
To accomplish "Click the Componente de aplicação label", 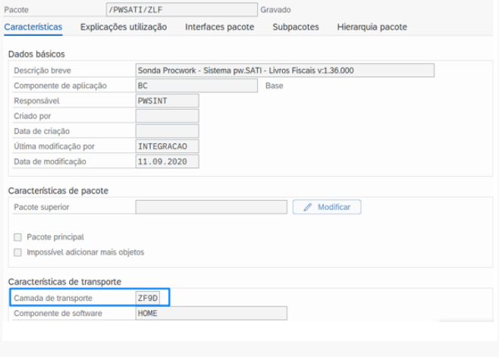I will tap(60, 86).
